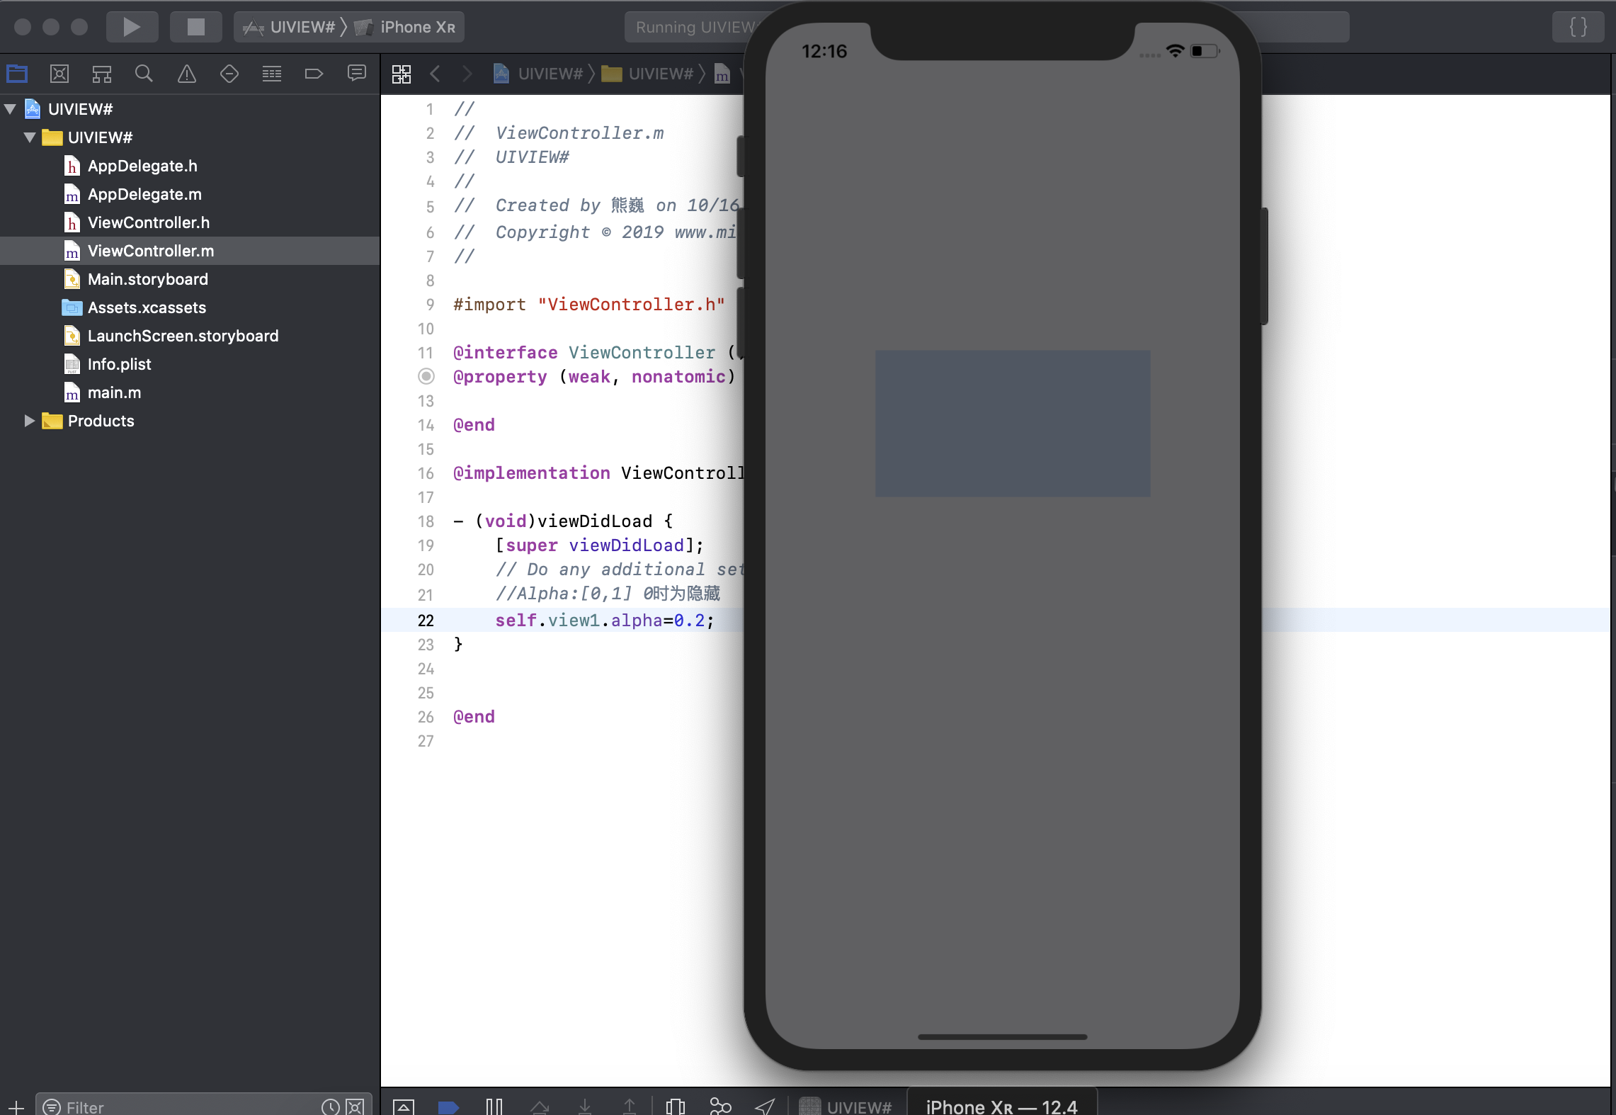This screenshot has width=1616, height=1115.
Task: Click the Step Into debug button
Action: click(585, 1106)
